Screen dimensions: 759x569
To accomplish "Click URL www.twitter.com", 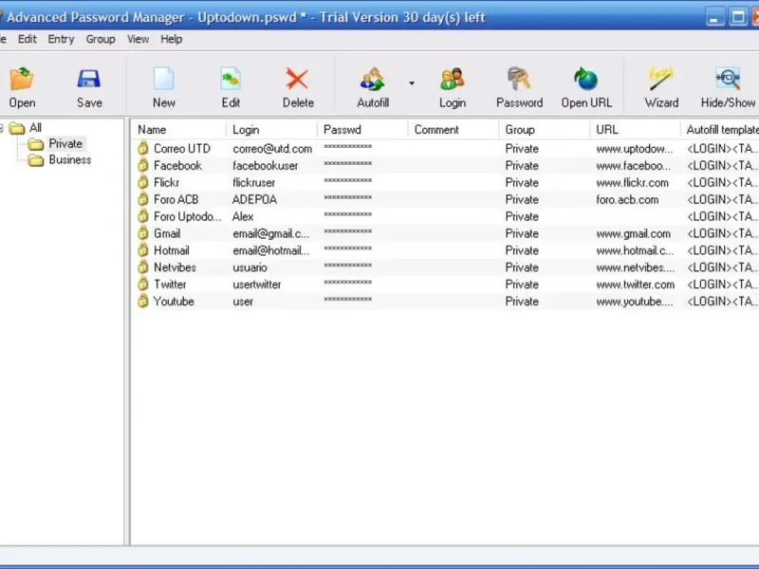I will click(635, 284).
